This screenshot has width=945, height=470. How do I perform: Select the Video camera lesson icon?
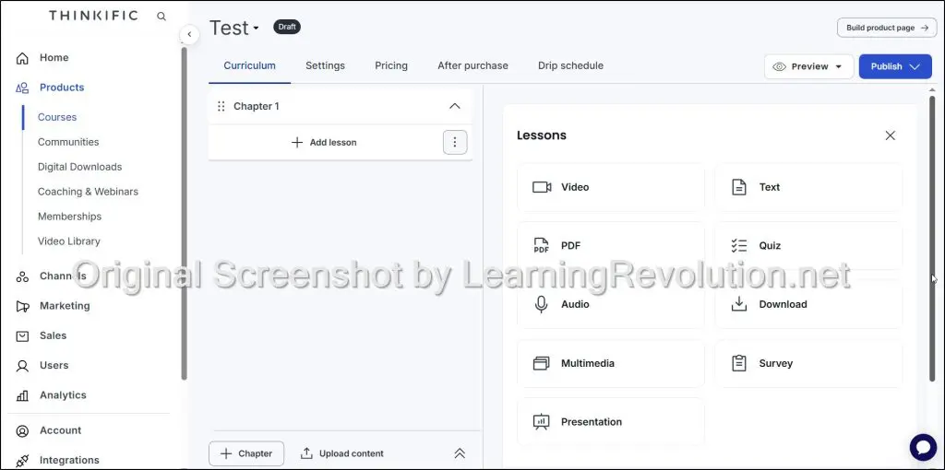pyautogui.click(x=542, y=187)
